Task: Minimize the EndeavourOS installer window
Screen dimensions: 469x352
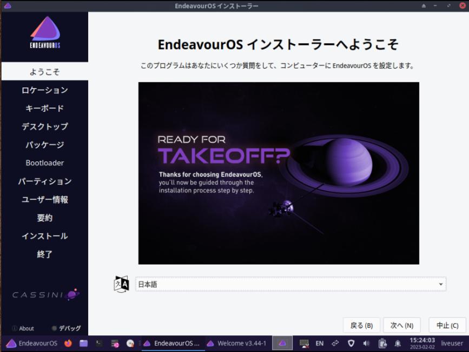Action: (435, 6)
